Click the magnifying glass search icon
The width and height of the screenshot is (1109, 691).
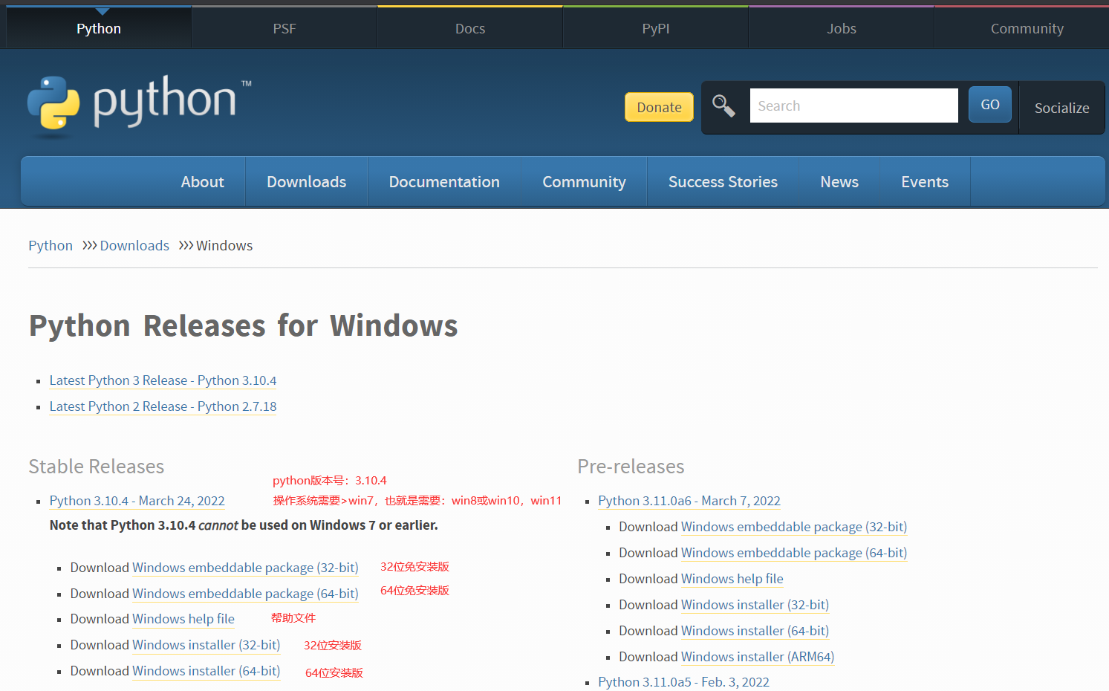coord(723,106)
